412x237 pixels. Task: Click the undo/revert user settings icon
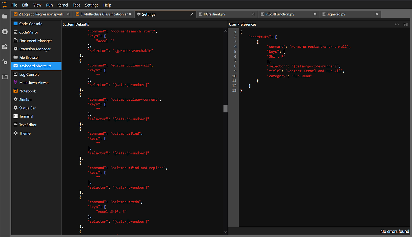coord(397,24)
